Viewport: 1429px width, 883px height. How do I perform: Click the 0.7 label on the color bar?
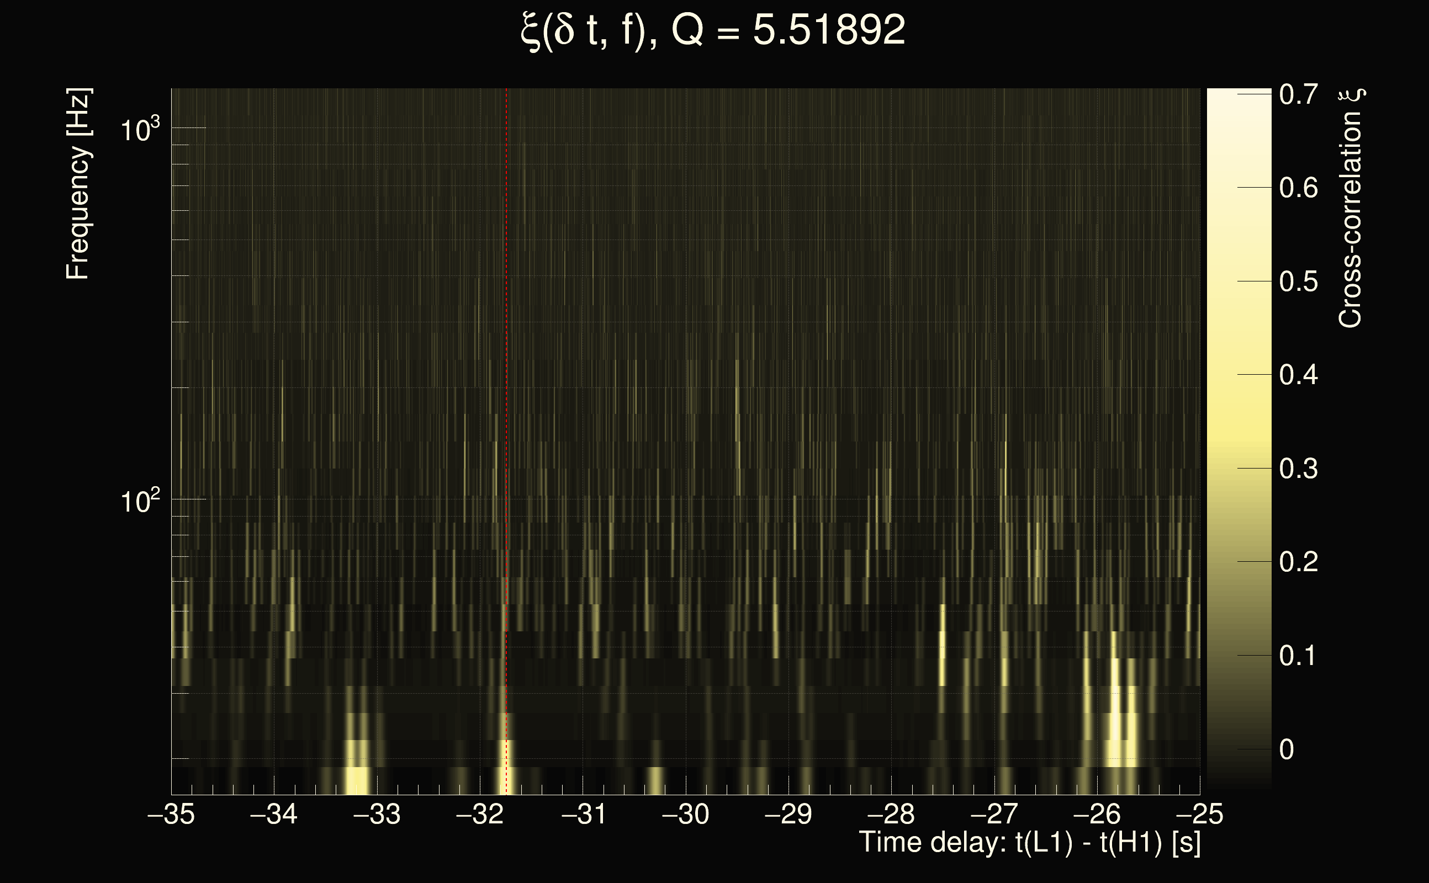point(1298,94)
